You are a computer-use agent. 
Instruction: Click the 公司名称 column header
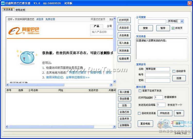pyautogui.click(x=42, y=90)
